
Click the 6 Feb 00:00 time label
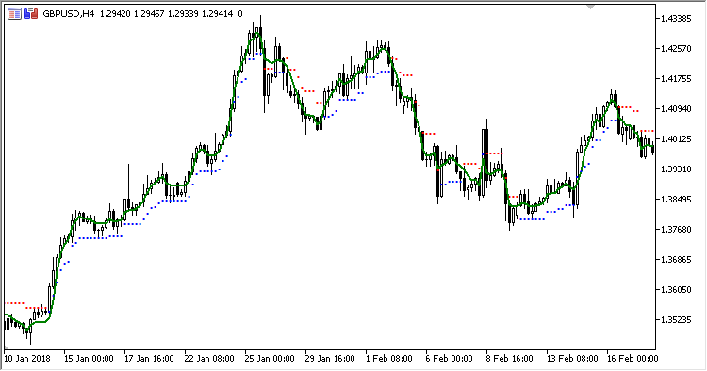pyautogui.click(x=449, y=359)
